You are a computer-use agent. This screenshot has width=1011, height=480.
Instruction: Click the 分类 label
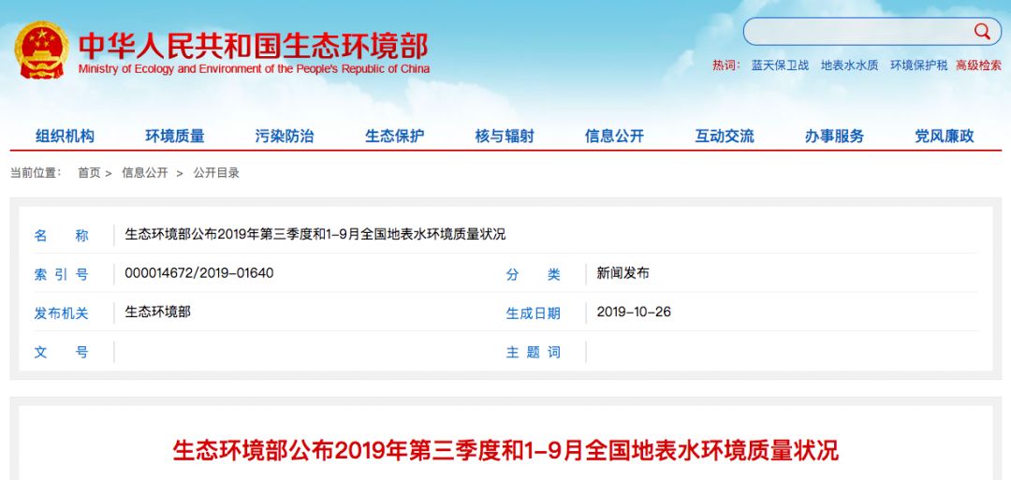point(534,274)
